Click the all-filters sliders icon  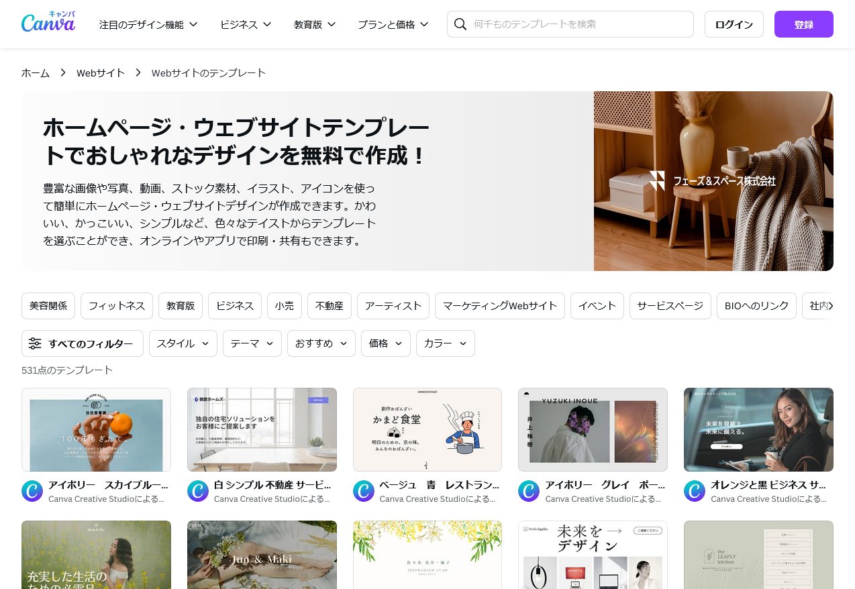coord(35,343)
